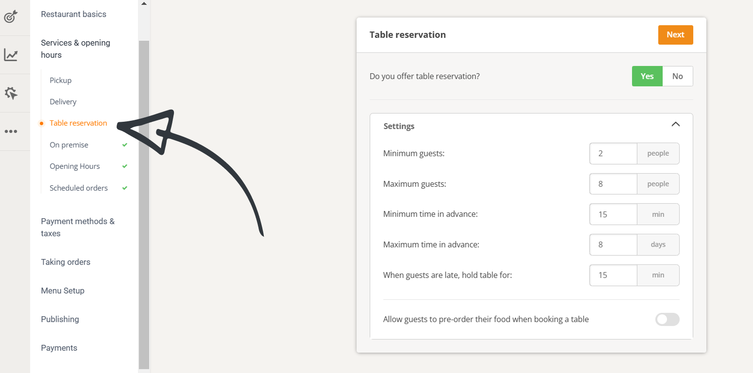Click the target icon in left rail
753x373 pixels.
11,17
